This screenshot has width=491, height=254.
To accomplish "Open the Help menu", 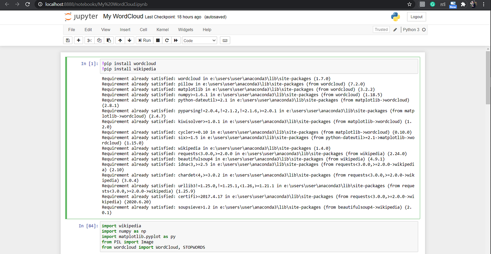I will click(x=207, y=30).
